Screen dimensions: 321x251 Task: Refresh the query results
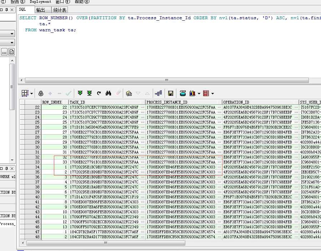click(x=99, y=93)
